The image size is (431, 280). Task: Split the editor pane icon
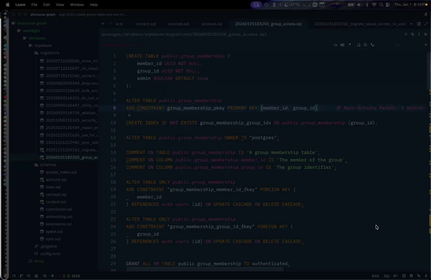click(x=419, y=24)
